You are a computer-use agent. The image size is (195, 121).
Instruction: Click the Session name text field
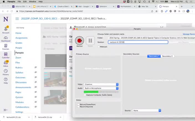138,42
